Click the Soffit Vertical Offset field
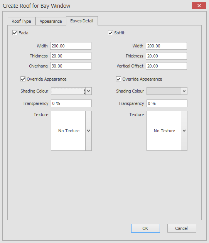Screen dimensions: 209x243 coord(166,66)
